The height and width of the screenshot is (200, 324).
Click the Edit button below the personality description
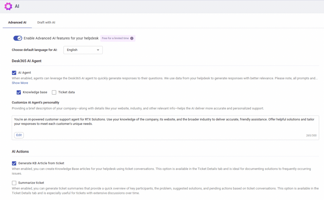[x=19, y=135]
